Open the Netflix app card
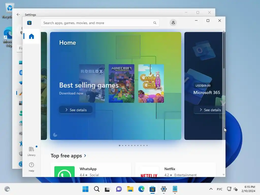The height and width of the screenshot is (195, 260). coord(175,170)
